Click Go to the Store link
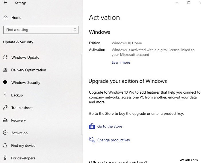201x163 pixels. [110, 126]
